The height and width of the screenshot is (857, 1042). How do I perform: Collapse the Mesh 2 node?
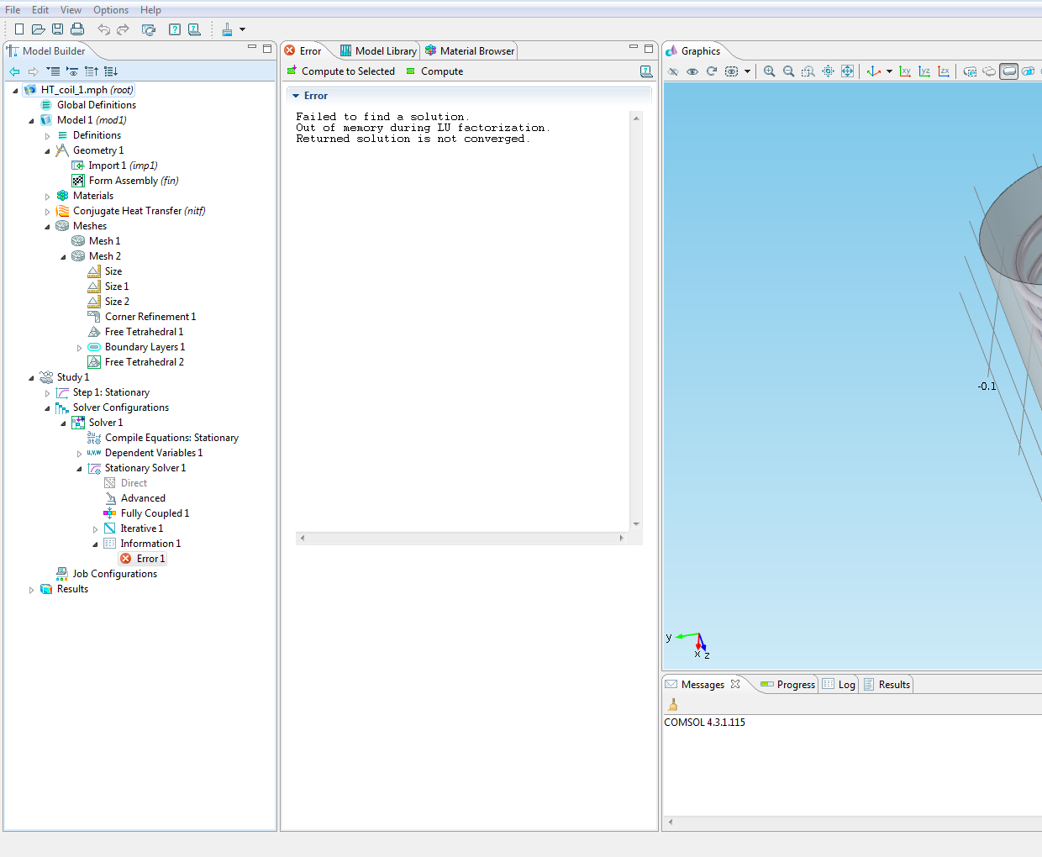point(64,257)
